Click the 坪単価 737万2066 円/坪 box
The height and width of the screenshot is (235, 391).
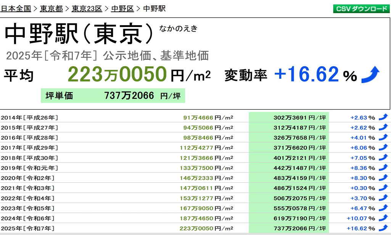pyautogui.click(x=113, y=96)
